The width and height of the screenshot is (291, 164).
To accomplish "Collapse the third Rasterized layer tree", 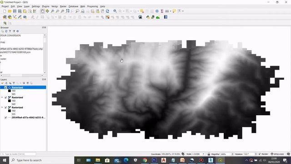I will tap(2, 108).
